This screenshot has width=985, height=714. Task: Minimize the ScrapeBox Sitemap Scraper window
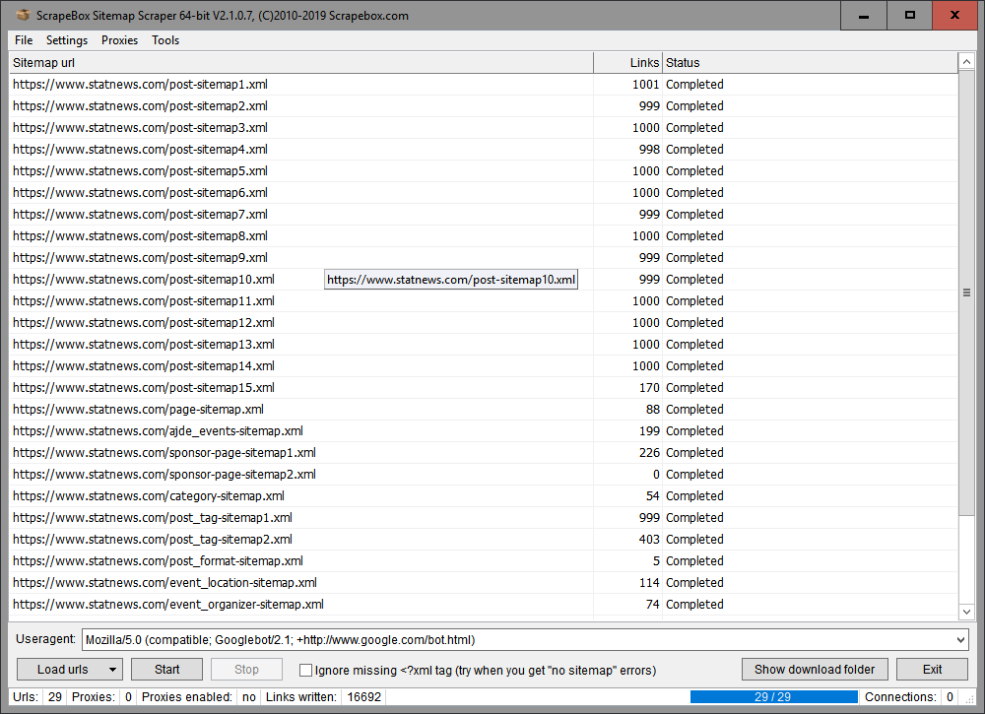pyautogui.click(x=864, y=15)
